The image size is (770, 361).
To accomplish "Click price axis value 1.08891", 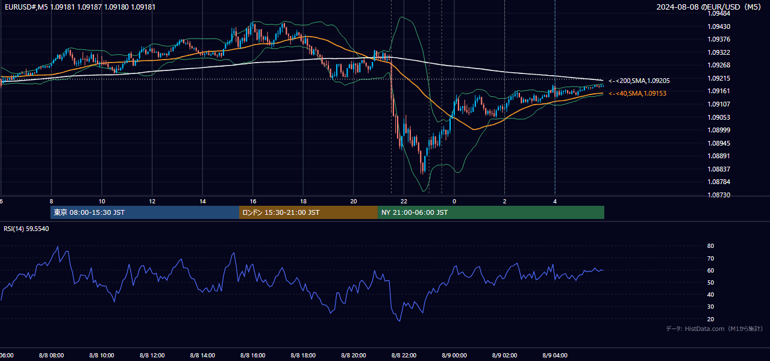I will (x=718, y=156).
